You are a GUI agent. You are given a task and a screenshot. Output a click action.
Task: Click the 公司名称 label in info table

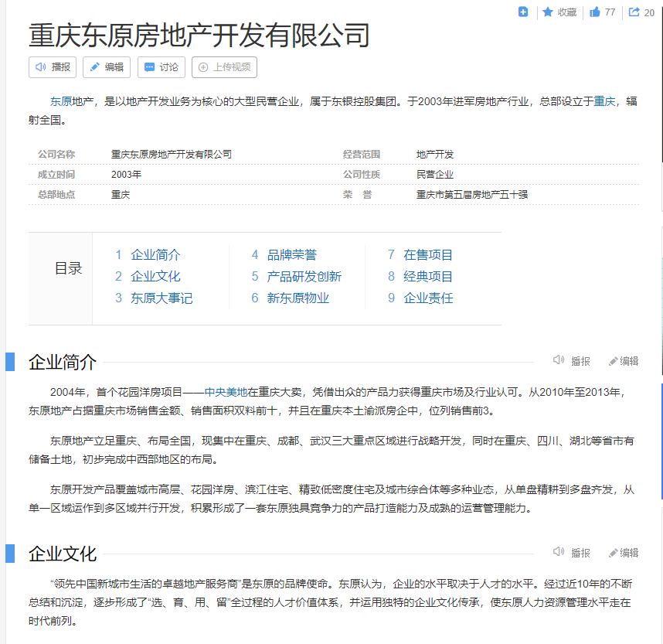pyautogui.click(x=56, y=155)
